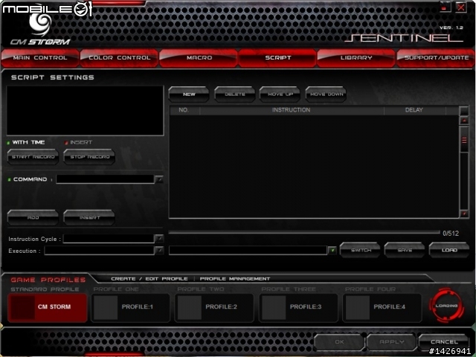476x357 pixels.
Task: Close the Sentinel window
Action: tap(461, 7)
